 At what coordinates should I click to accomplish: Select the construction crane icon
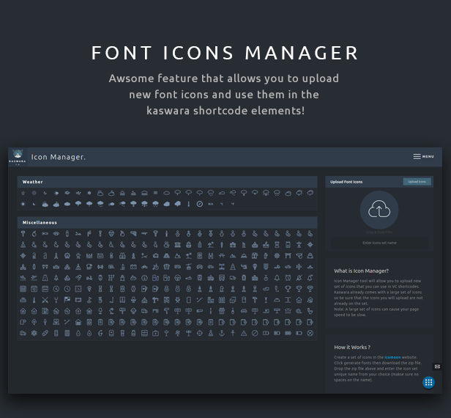156,300
